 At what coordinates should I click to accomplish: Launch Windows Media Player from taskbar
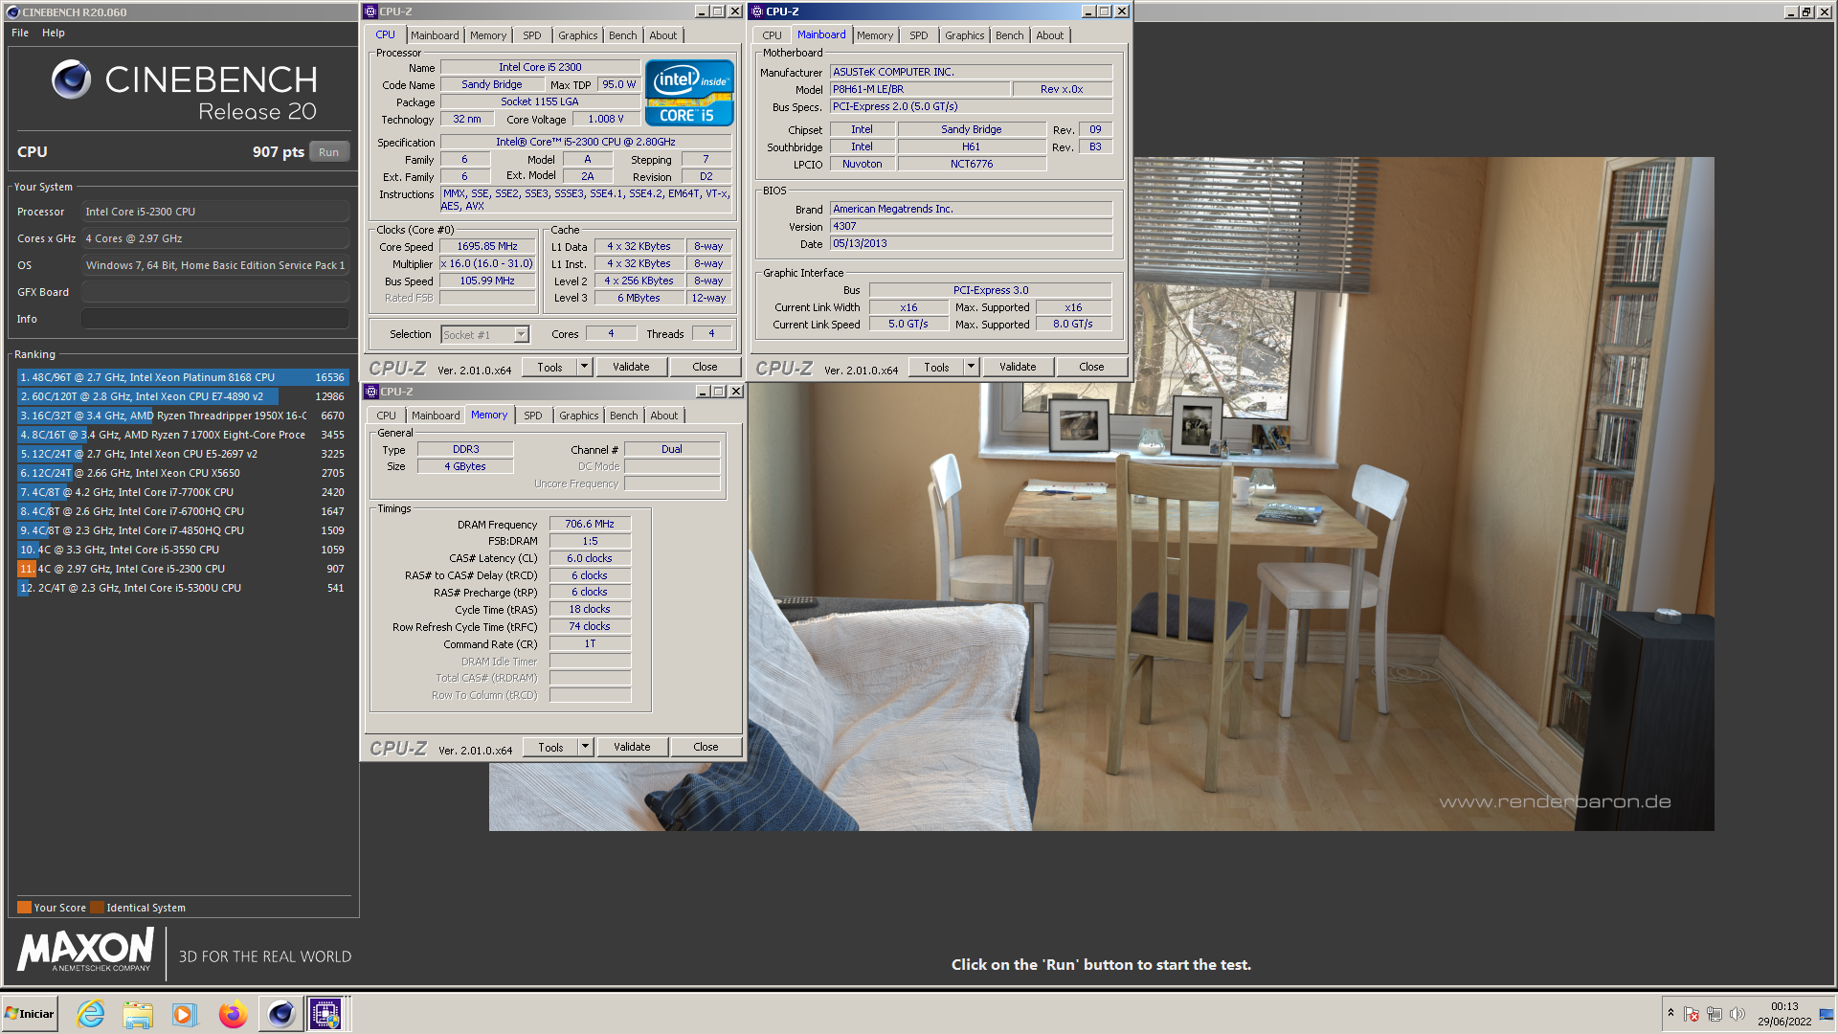184,1014
